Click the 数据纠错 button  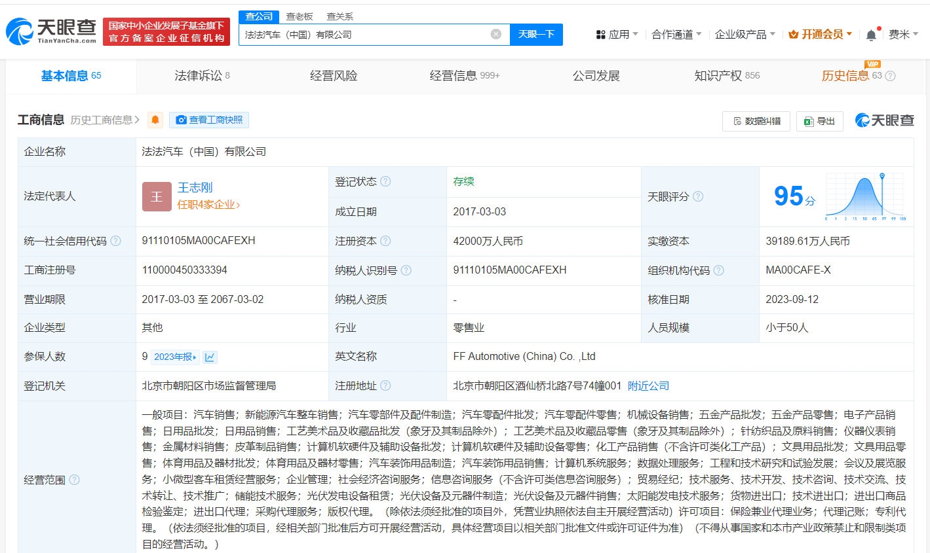[x=757, y=121]
